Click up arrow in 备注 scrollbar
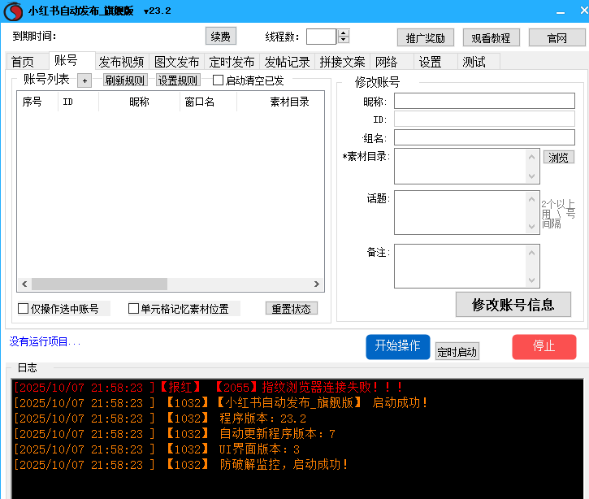This screenshot has height=499, width=589. click(531, 253)
